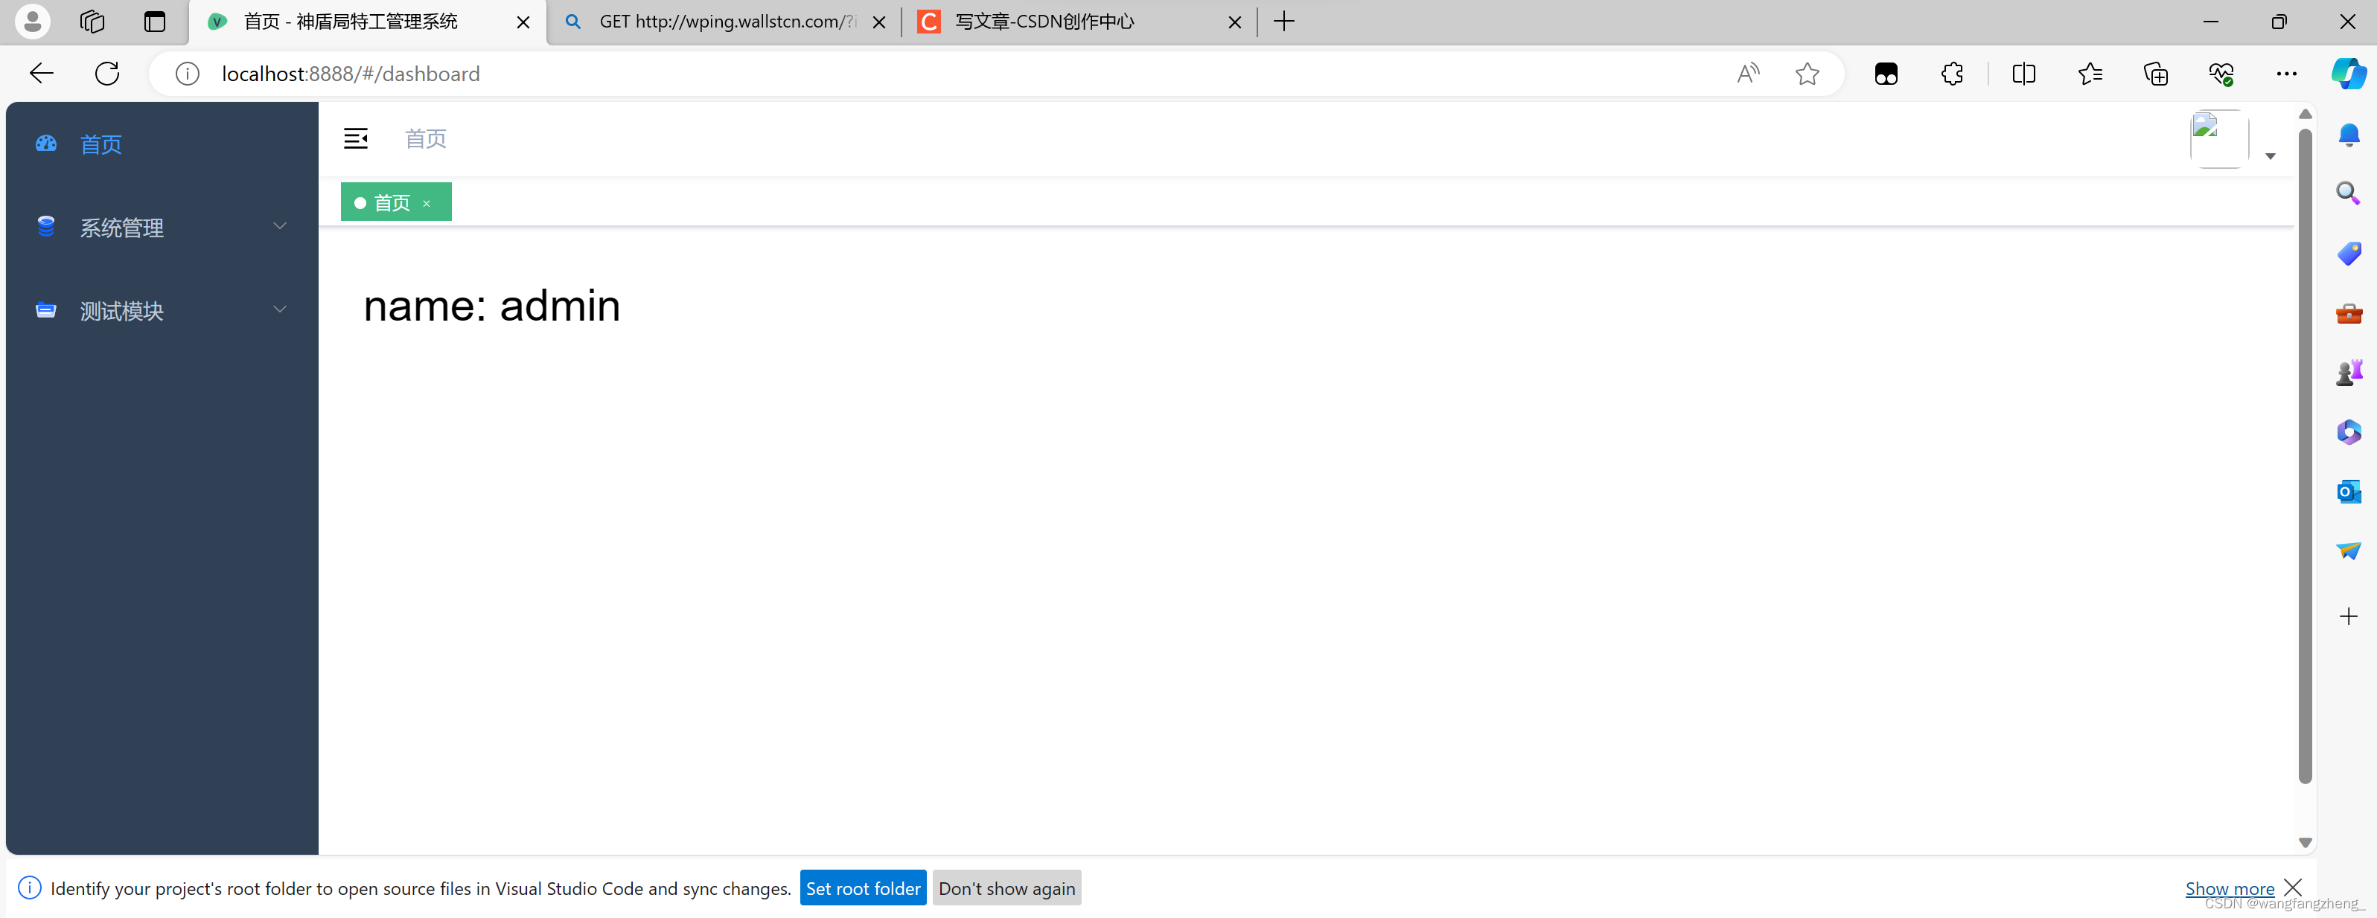
Task: Click the name: admin text
Action: (x=492, y=306)
